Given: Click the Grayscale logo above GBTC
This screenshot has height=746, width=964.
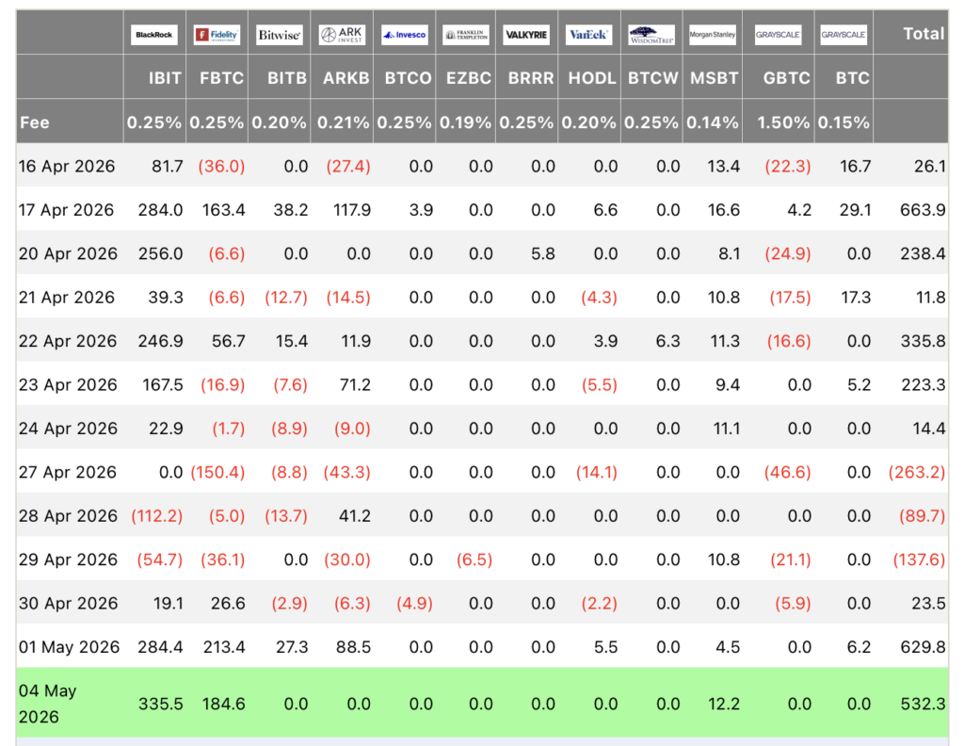Looking at the screenshot, I should tap(778, 35).
